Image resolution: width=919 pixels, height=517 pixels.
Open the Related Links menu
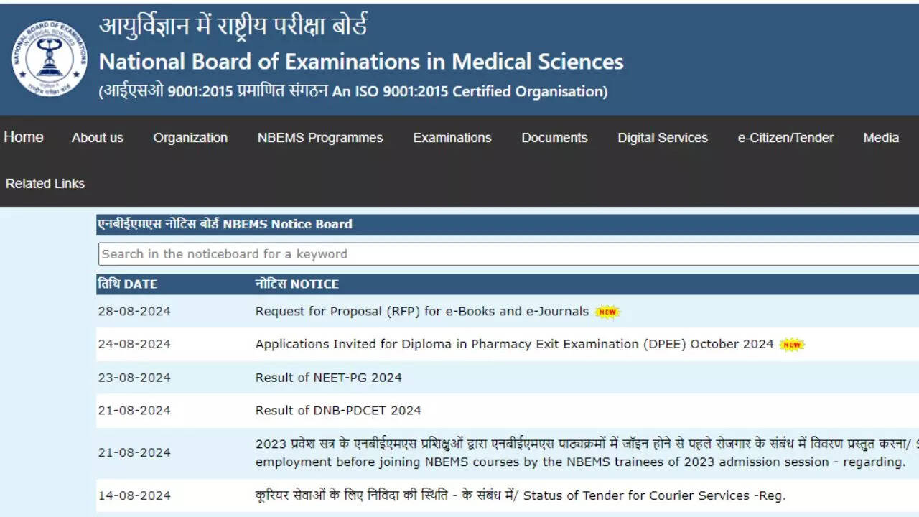tap(45, 183)
